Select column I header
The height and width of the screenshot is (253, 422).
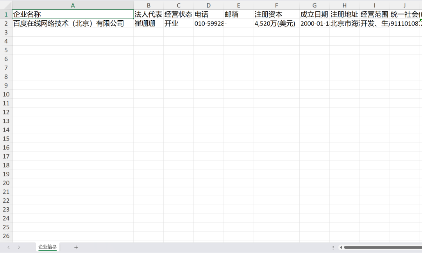click(374, 5)
